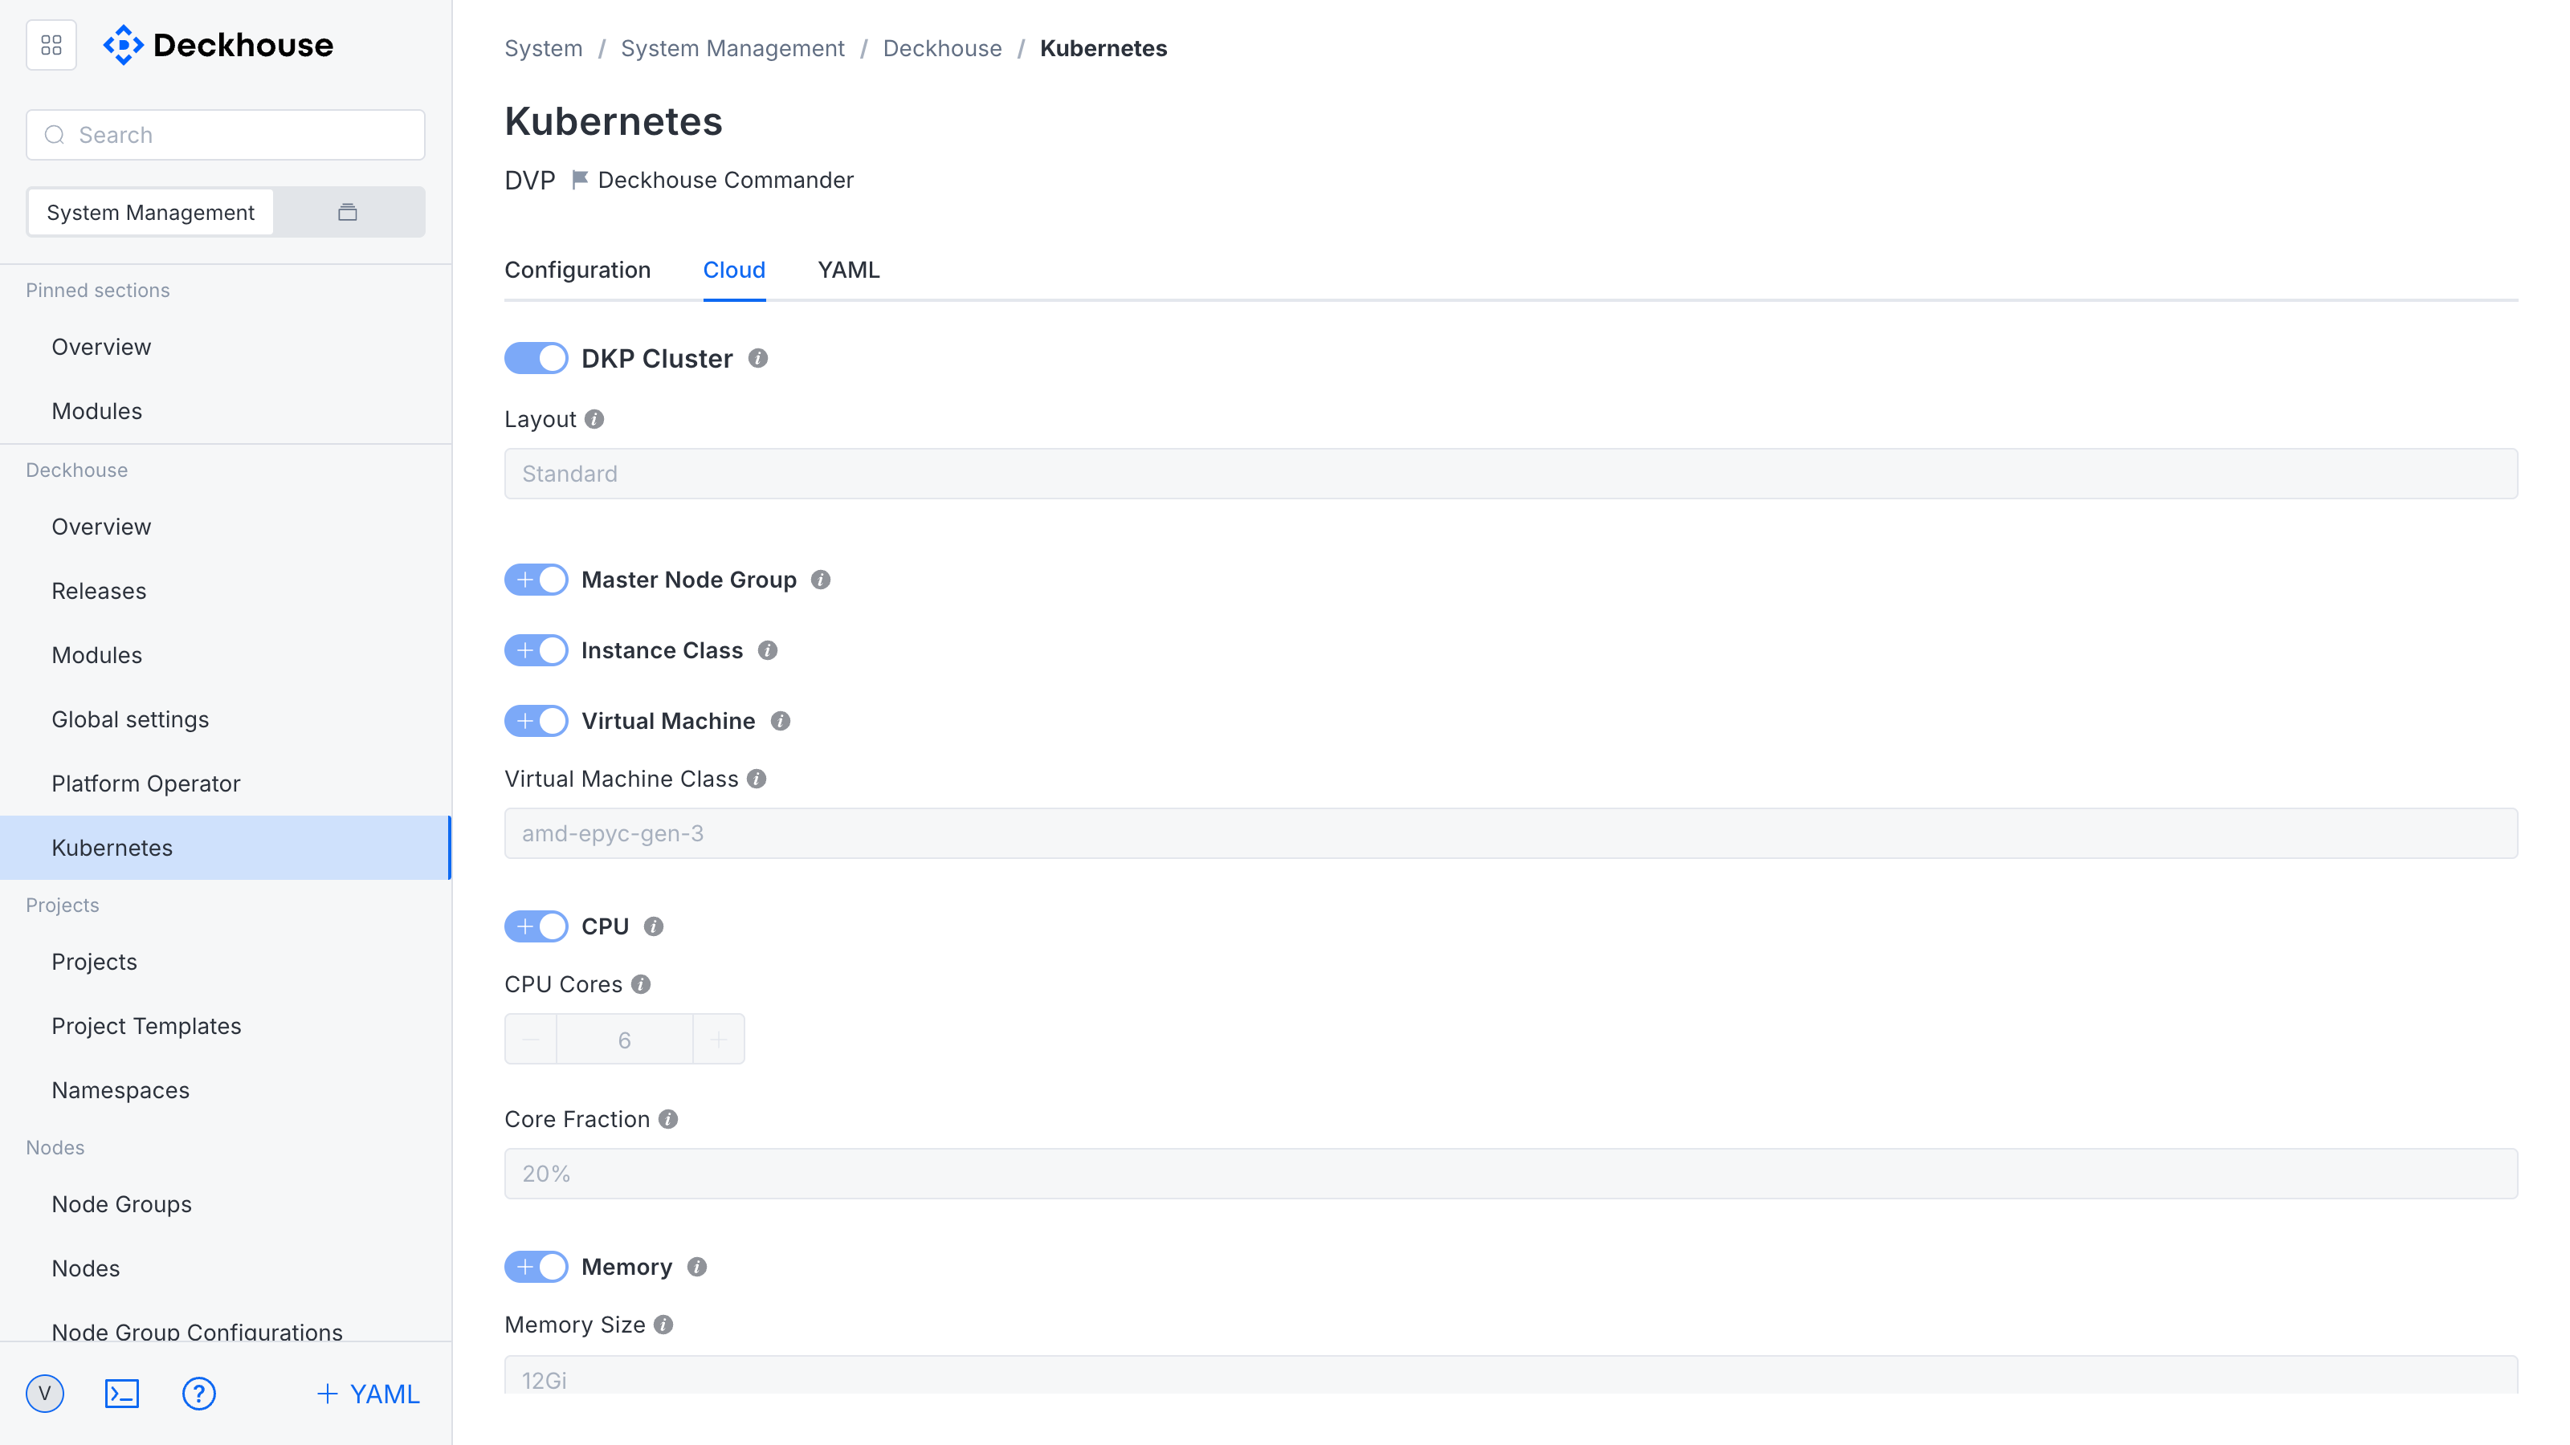Image resolution: width=2570 pixels, height=1445 pixels.
Task: Toggle the DKP Cluster switch
Action: (536, 358)
